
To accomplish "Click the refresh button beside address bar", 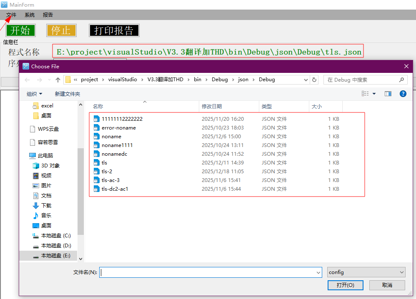I will 315,80.
